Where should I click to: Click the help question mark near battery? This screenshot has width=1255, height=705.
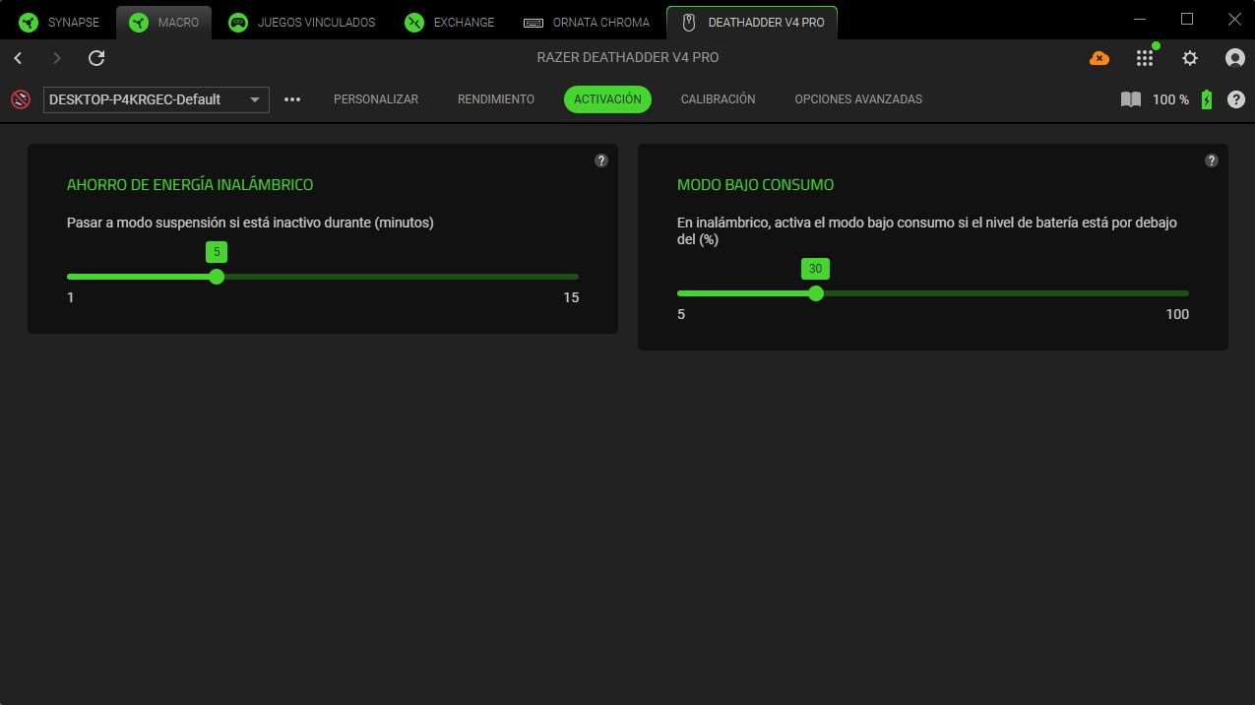tap(1236, 99)
